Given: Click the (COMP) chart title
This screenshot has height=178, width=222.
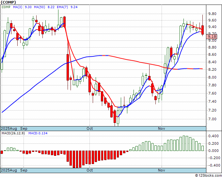Looking at the screenshot, I should [x=8, y=2].
